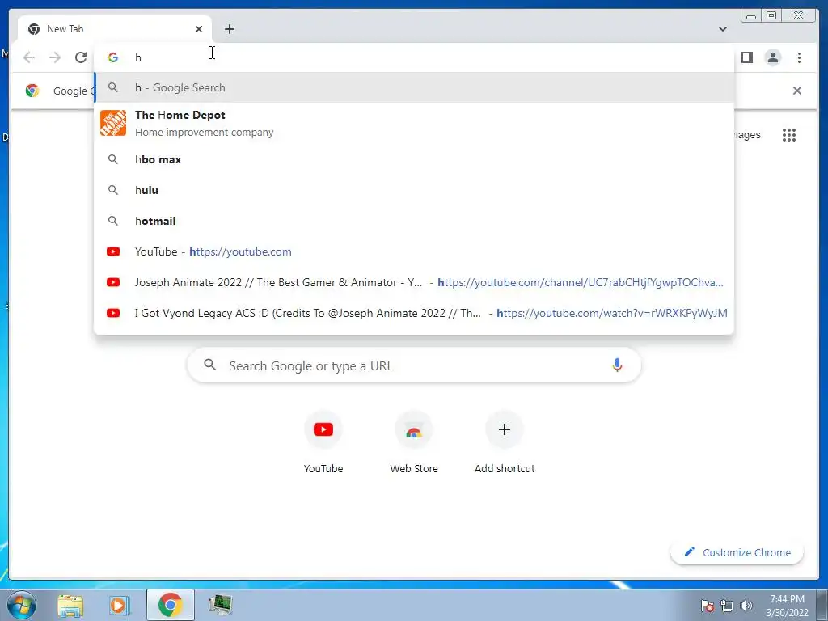
Task: Open the network tray icon
Action: pyautogui.click(x=727, y=606)
